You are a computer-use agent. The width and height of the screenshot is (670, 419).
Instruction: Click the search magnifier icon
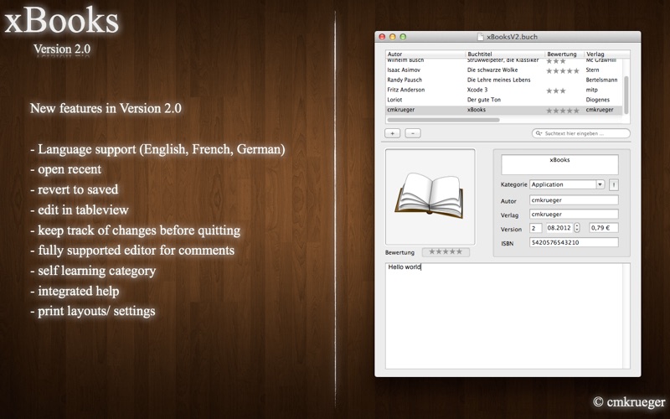pyautogui.click(x=539, y=133)
